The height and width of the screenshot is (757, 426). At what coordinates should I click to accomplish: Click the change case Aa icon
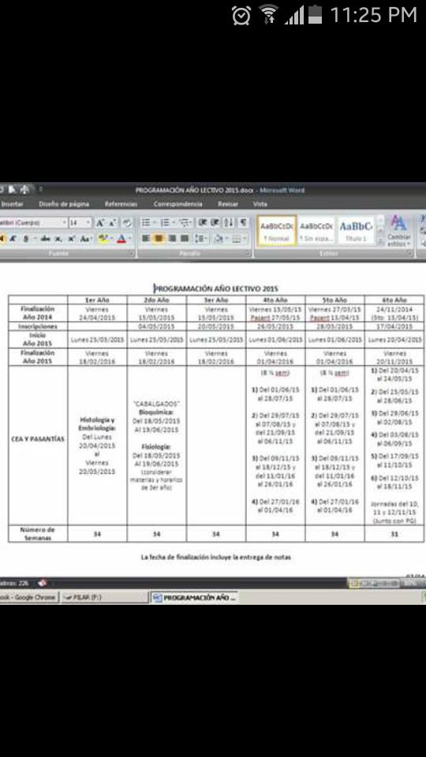(x=85, y=238)
